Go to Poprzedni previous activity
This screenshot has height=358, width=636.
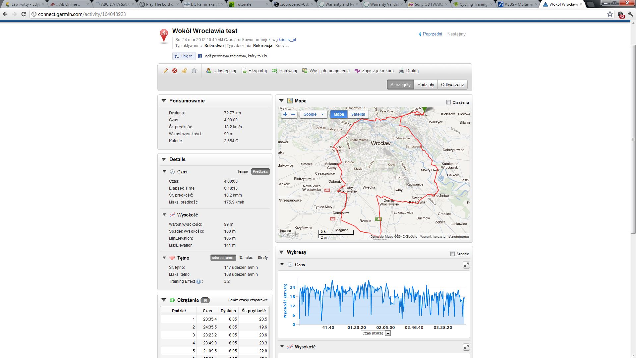tap(430, 34)
